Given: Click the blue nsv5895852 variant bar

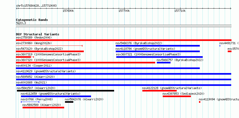Looking at the screenshot, I should click(x=124, y=79).
